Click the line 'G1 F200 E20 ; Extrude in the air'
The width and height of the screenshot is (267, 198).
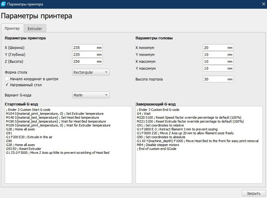(x=29, y=137)
